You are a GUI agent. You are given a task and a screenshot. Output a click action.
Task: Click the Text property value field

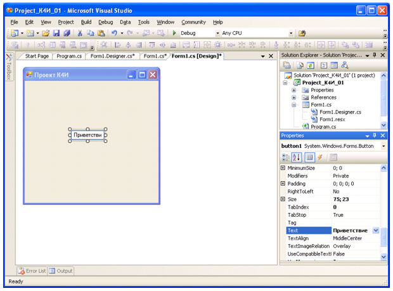[x=352, y=230]
